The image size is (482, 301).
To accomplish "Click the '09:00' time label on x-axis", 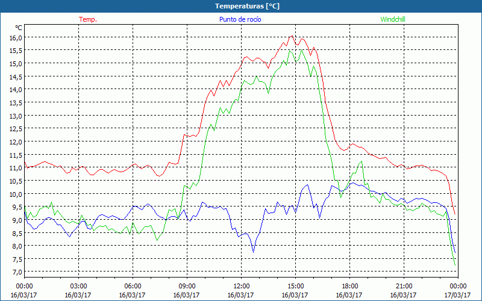I will (187, 287).
